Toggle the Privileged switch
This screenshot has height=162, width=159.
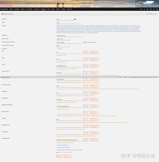pos(58,49)
